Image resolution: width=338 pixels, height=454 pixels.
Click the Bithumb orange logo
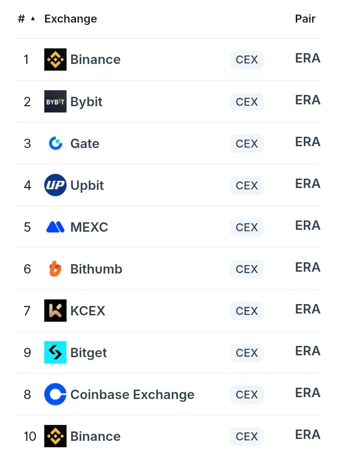tap(55, 269)
